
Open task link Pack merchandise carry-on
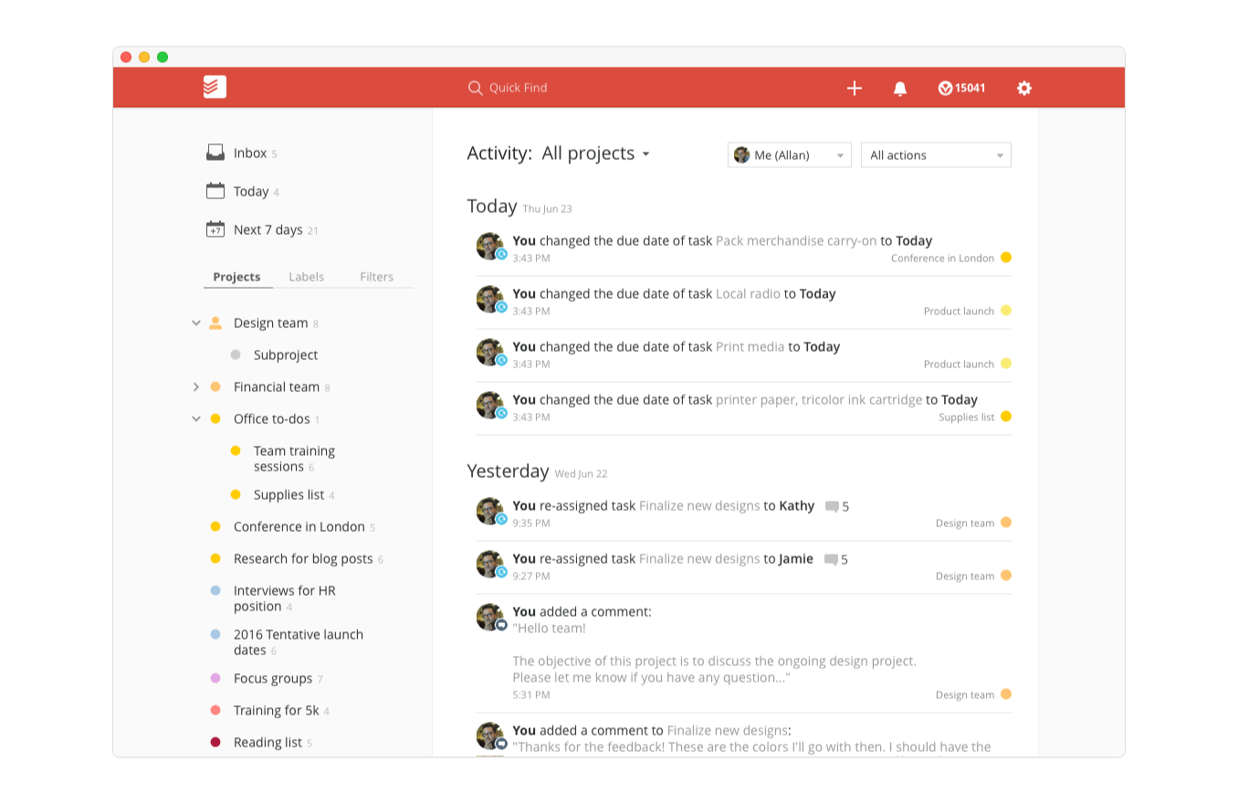tap(796, 241)
